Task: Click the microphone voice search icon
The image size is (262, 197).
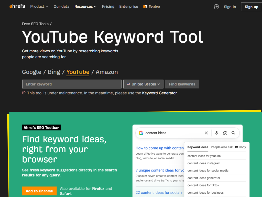Action: (217, 133)
